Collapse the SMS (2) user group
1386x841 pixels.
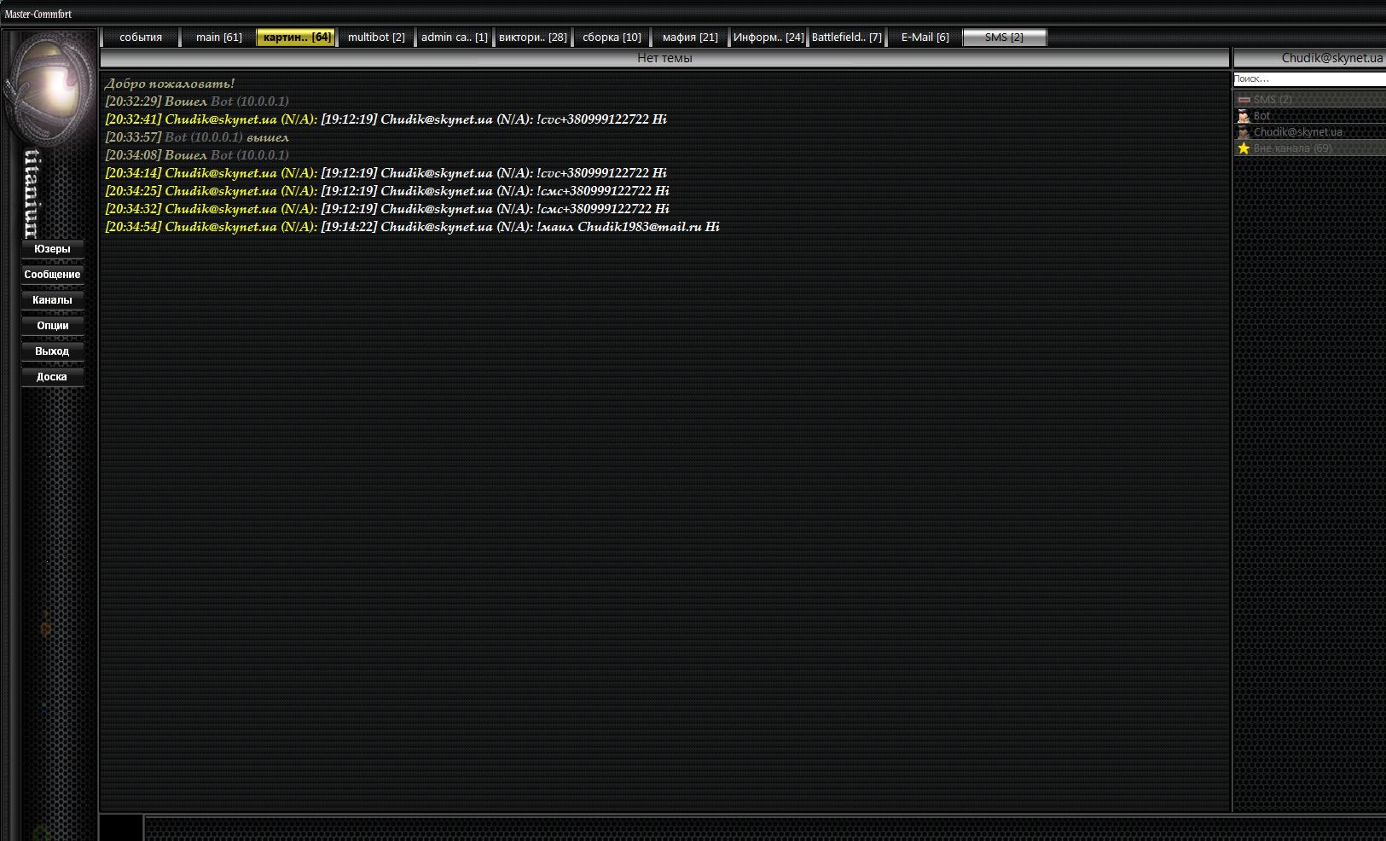point(1273,100)
